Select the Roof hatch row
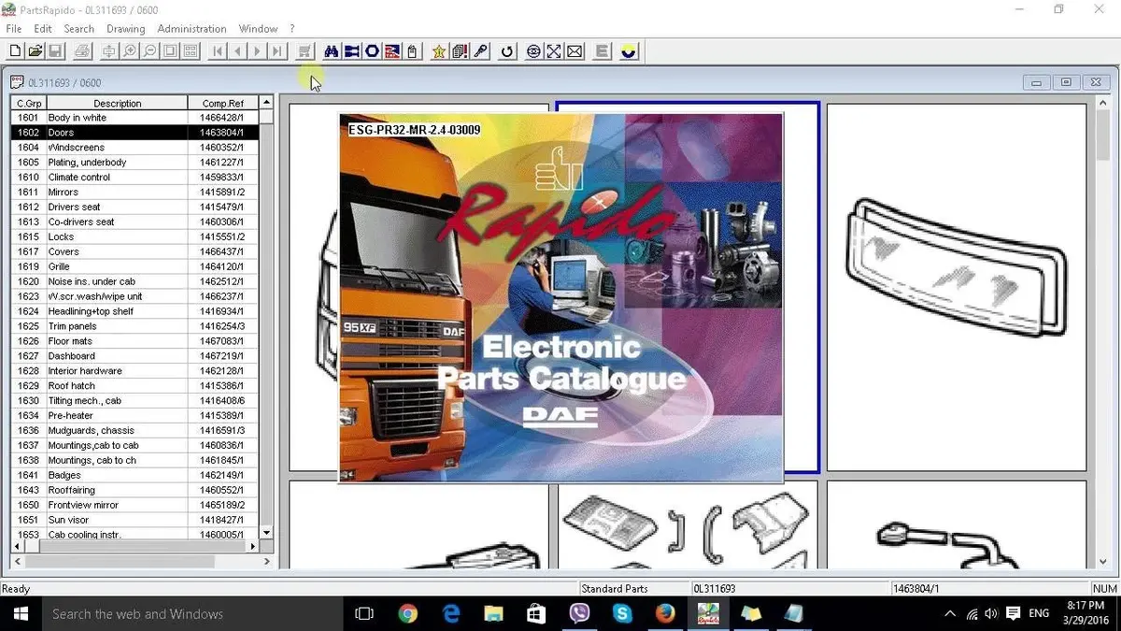Screen dimensions: 1121x631 click(x=134, y=385)
